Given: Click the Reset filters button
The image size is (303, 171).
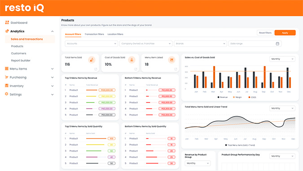Looking at the screenshot, I should pyautogui.click(x=265, y=33).
